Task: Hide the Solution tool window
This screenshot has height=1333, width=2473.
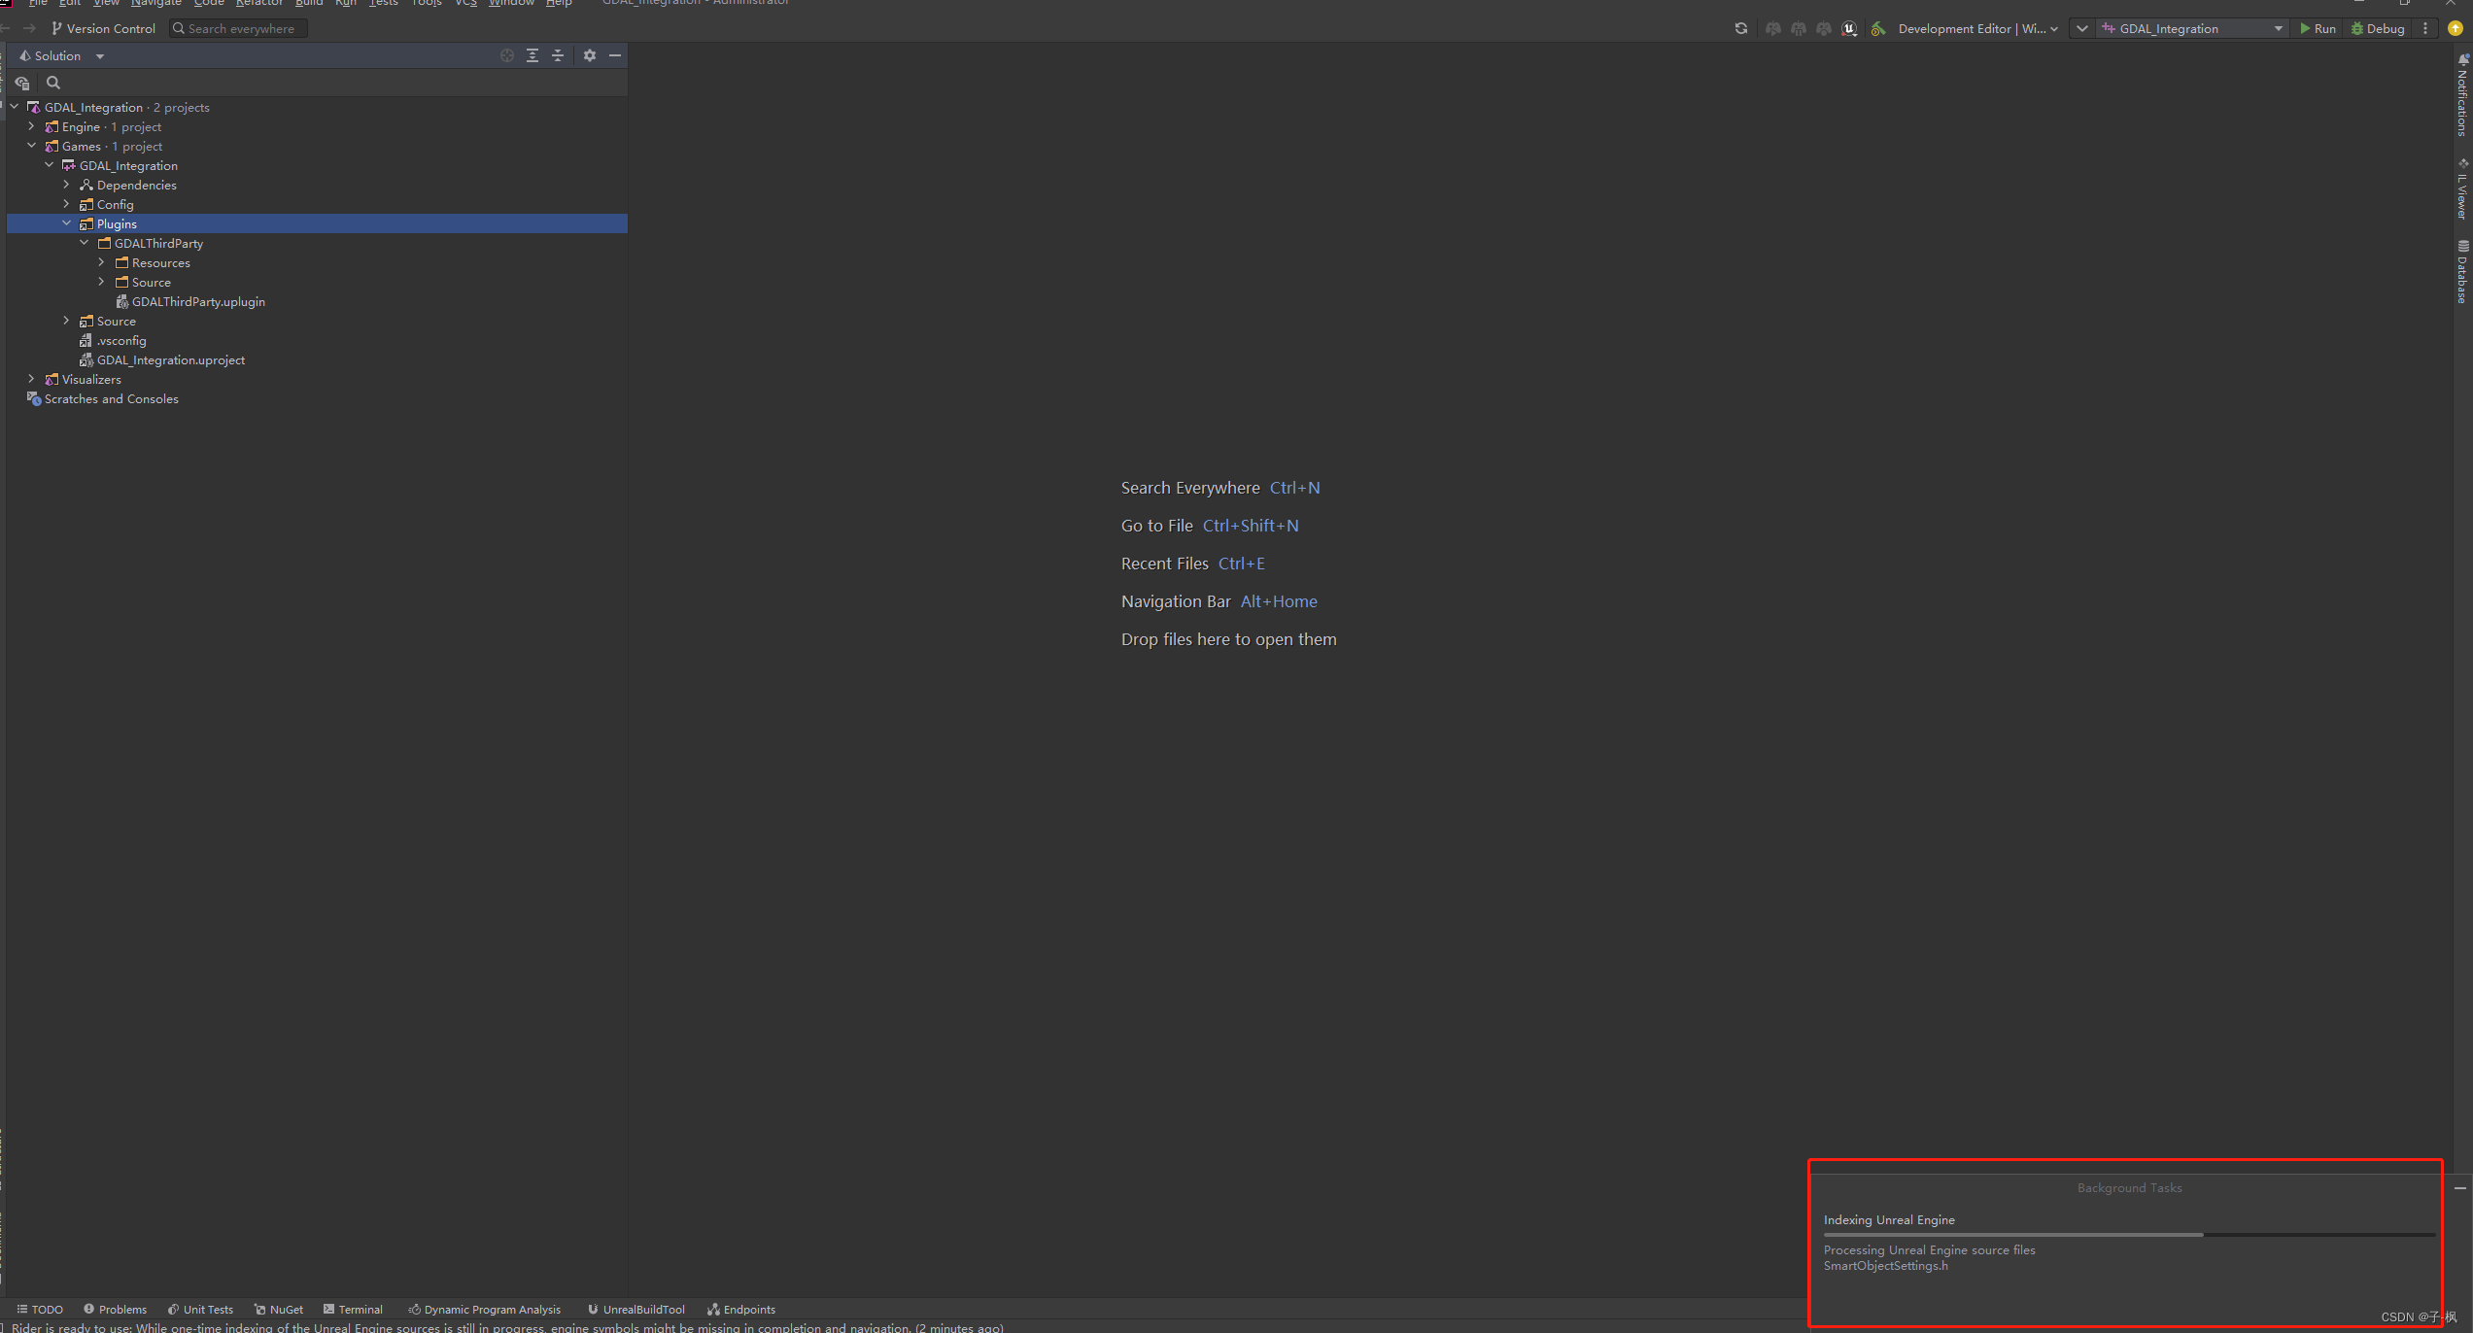Action: point(615,56)
